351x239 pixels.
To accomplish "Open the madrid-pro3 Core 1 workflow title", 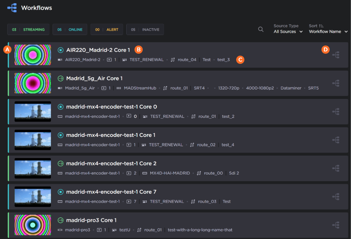I will (91, 220).
